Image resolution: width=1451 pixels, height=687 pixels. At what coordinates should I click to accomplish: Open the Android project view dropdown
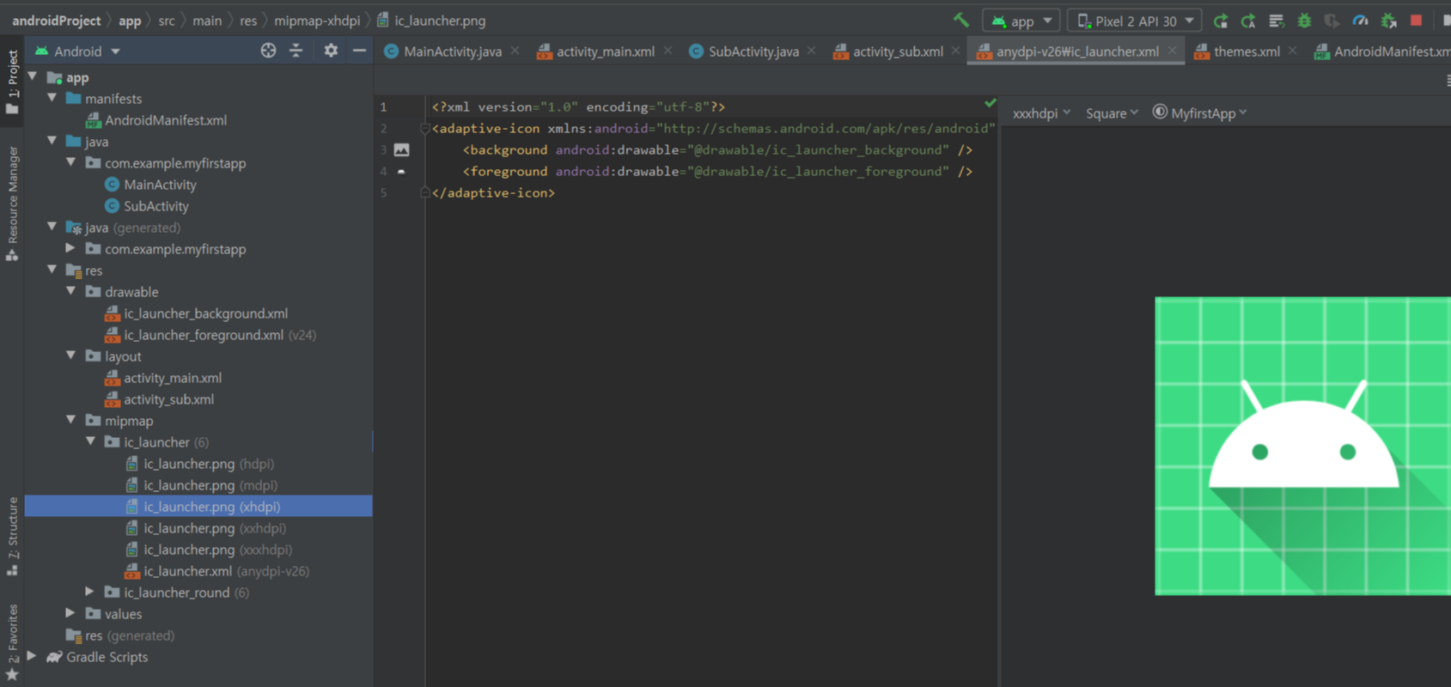[x=78, y=52]
